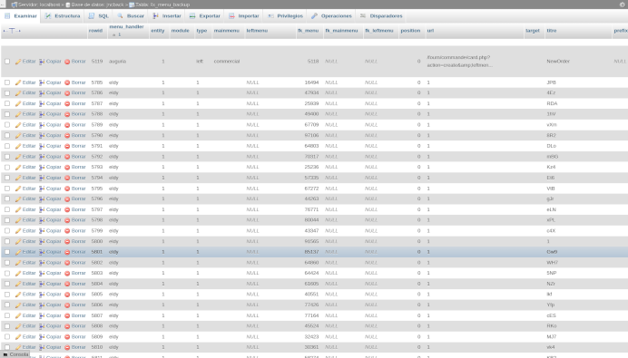Image resolution: width=628 pixels, height=358 pixels.
Task: Click Borrar link for row 5808
Action: 78,326
